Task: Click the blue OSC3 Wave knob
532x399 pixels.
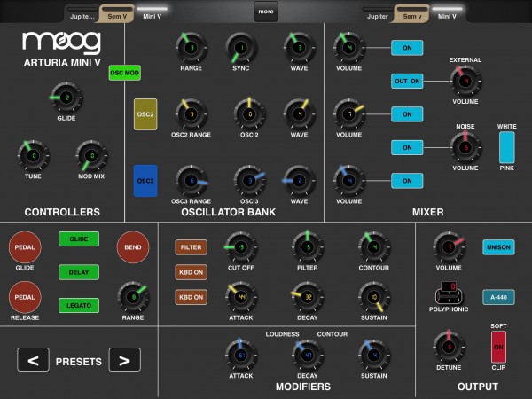Action: pos(300,181)
